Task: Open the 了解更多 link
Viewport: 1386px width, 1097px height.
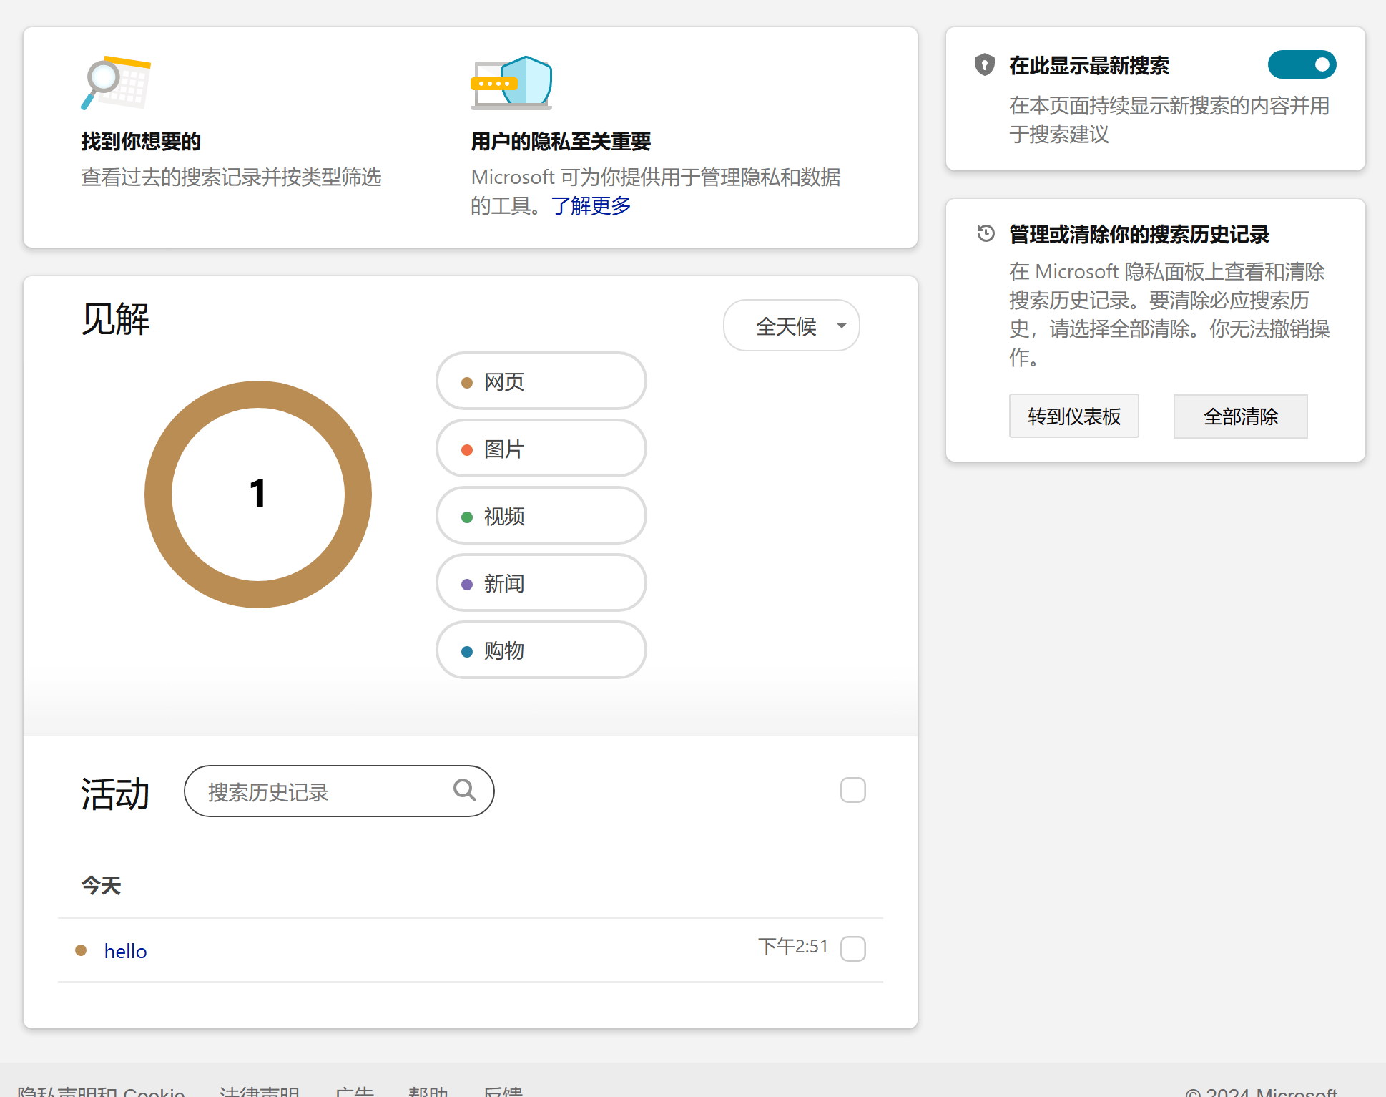Action: coord(591,206)
